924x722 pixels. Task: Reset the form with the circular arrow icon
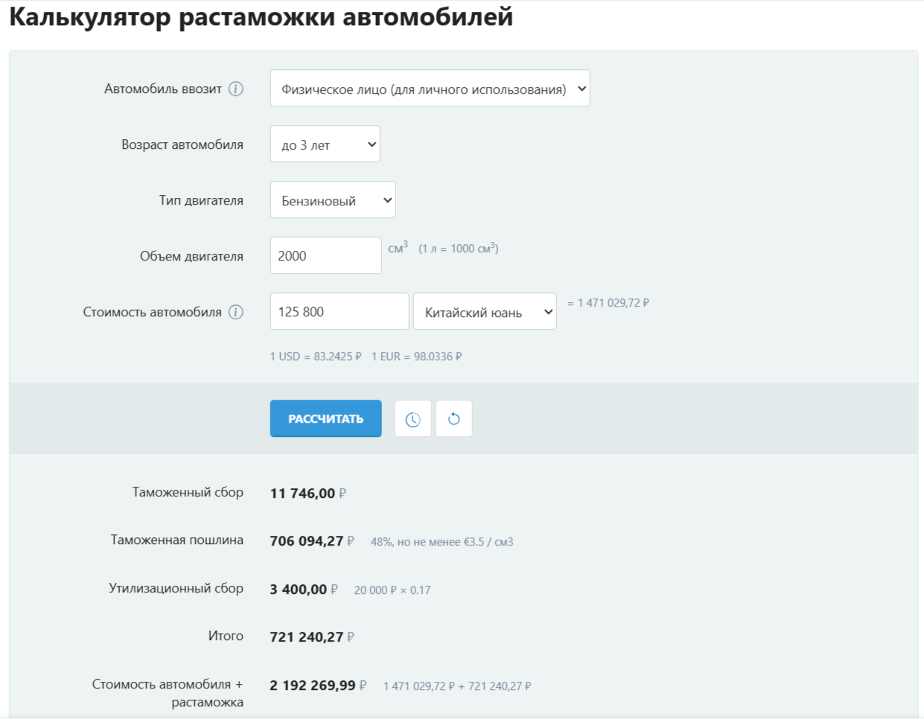pos(453,419)
